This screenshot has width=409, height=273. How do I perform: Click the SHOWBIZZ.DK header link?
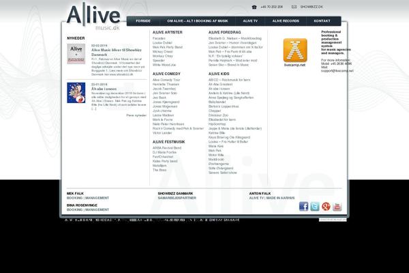pyautogui.click(x=312, y=7)
